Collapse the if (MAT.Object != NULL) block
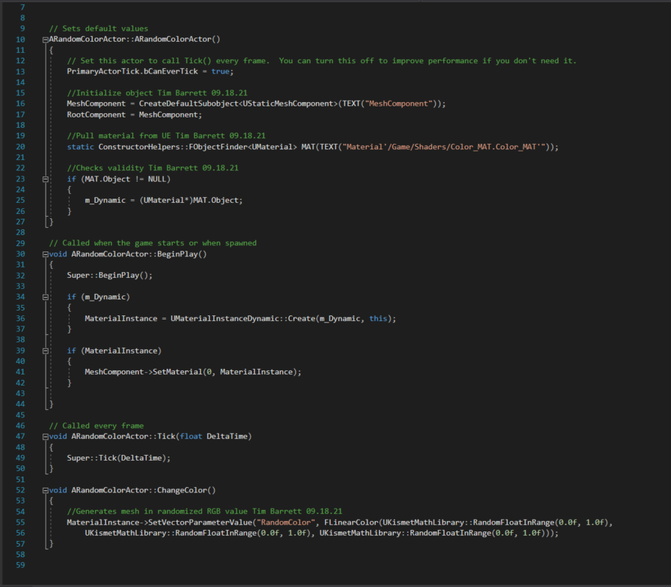The height and width of the screenshot is (587, 671). pyautogui.click(x=45, y=179)
